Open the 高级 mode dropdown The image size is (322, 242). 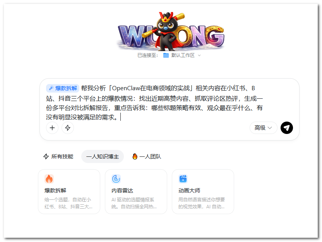(x=263, y=128)
